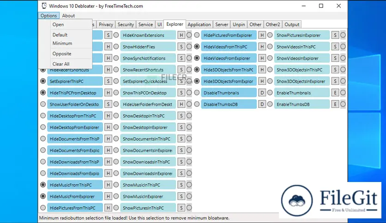Click the ShowThisPCOnDesktop button
The height and width of the screenshot is (223, 386).
pyautogui.click(x=148, y=93)
